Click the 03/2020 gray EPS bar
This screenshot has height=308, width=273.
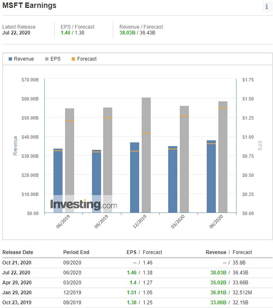[184, 159]
